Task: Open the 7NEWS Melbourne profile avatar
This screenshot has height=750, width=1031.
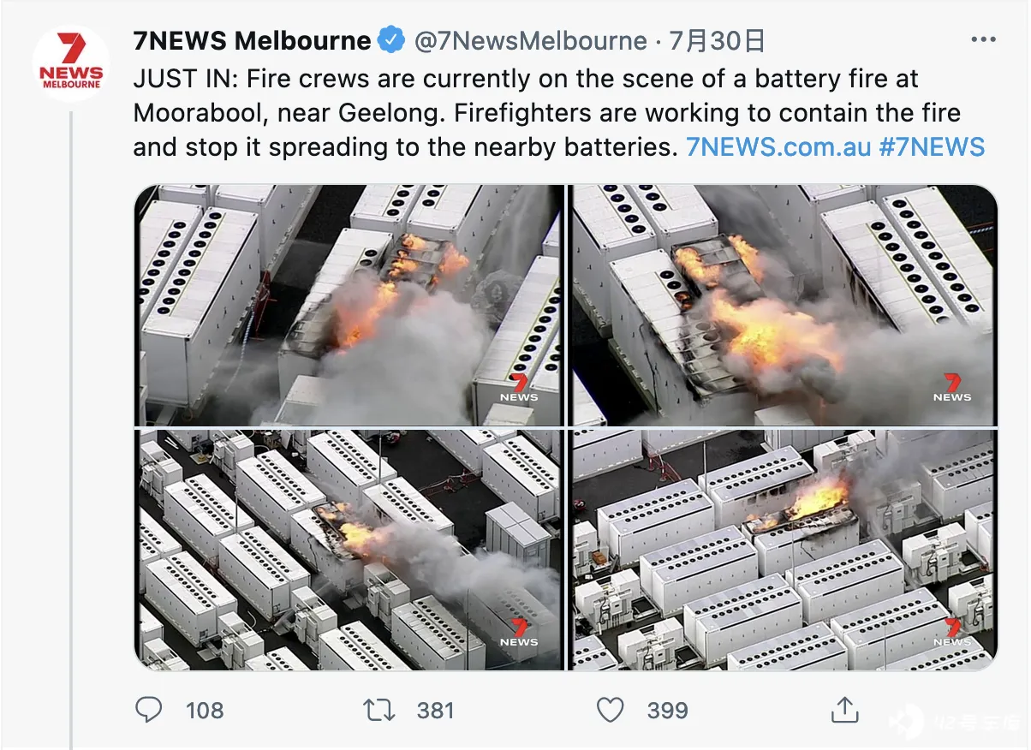Action: click(x=71, y=63)
